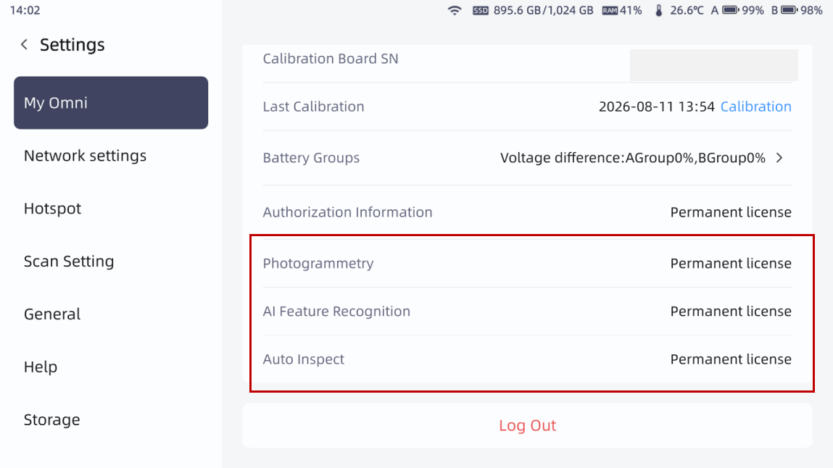833x468 pixels.
Task: Open the Storage settings
Action: click(x=52, y=419)
